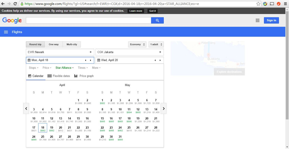Switch to Price graph tab
This screenshot has width=289, height=149.
(x=84, y=76)
